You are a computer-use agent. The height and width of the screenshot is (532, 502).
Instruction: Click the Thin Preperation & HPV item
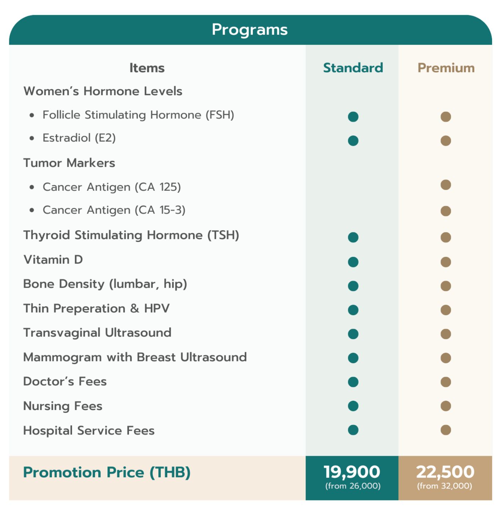(x=97, y=308)
